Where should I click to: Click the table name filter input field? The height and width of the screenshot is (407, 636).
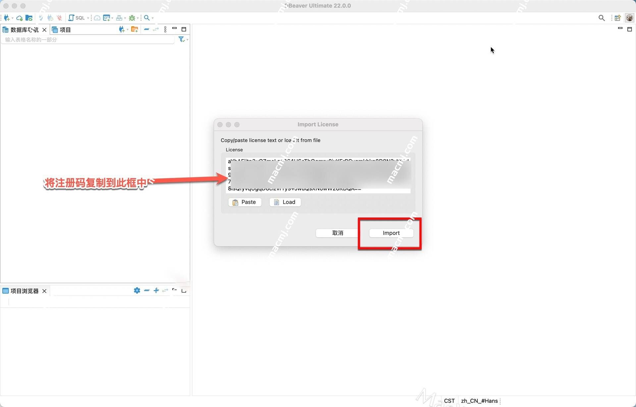click(88, 40)
